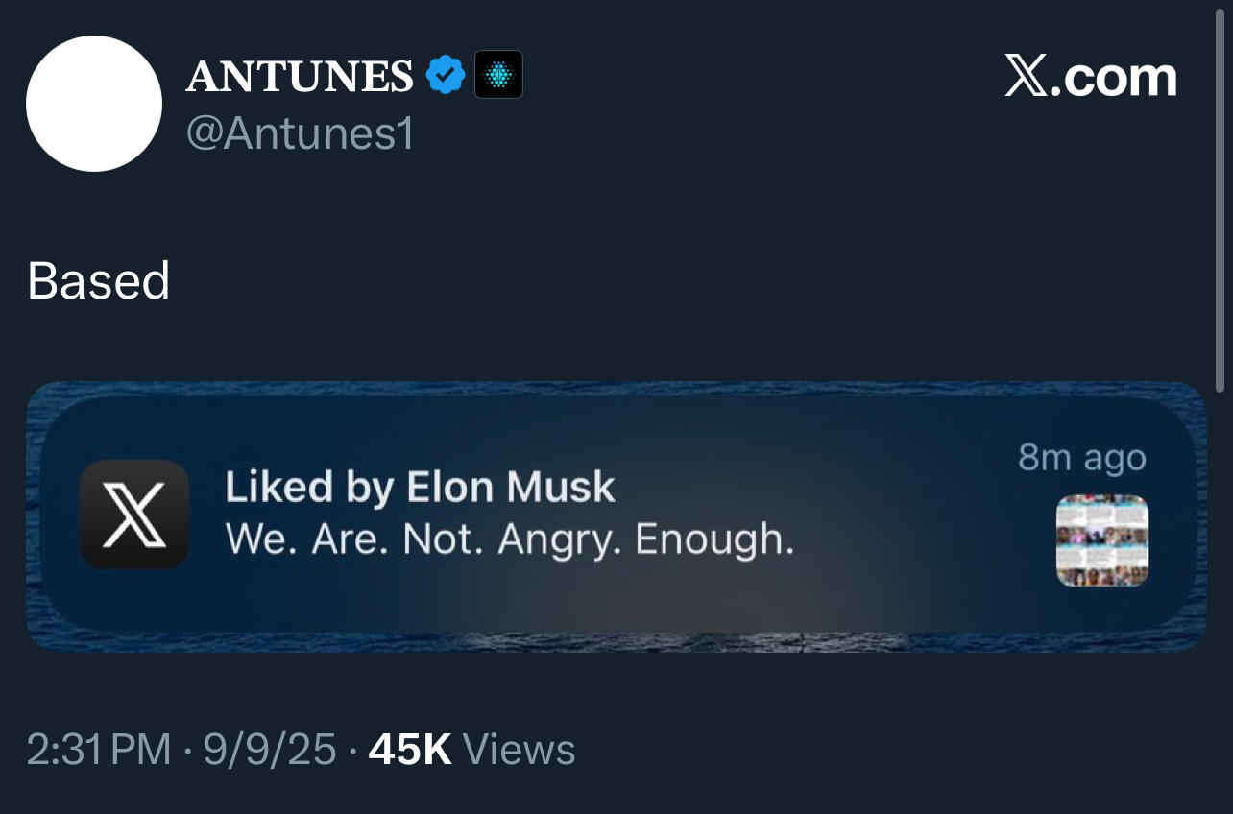This screenshot has width=1233, height=814.
Task: Click the teal affiliate badge beside ANTUNES
Action: click(x=498, y=75)
